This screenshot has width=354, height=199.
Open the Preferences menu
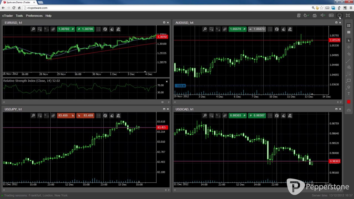(34, 16)
